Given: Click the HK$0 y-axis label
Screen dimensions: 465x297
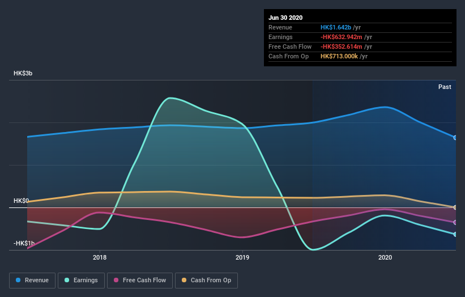Looking at the screenshot, I should coord(22,201).
